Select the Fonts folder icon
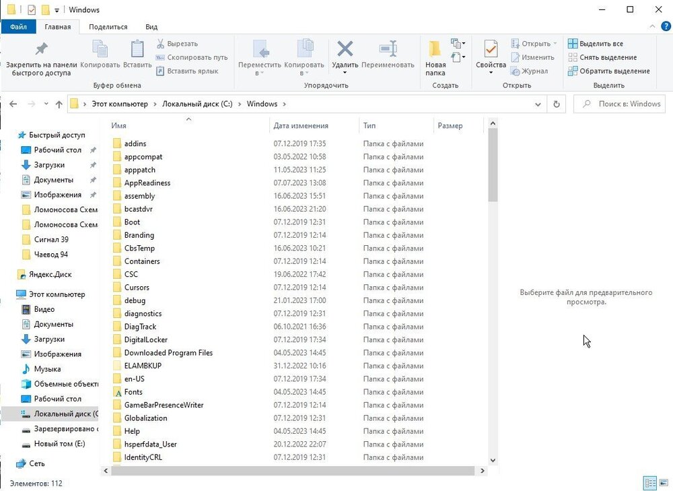This screenshot has width=673, height=491. pyautogui.click(x=117, y=392)
